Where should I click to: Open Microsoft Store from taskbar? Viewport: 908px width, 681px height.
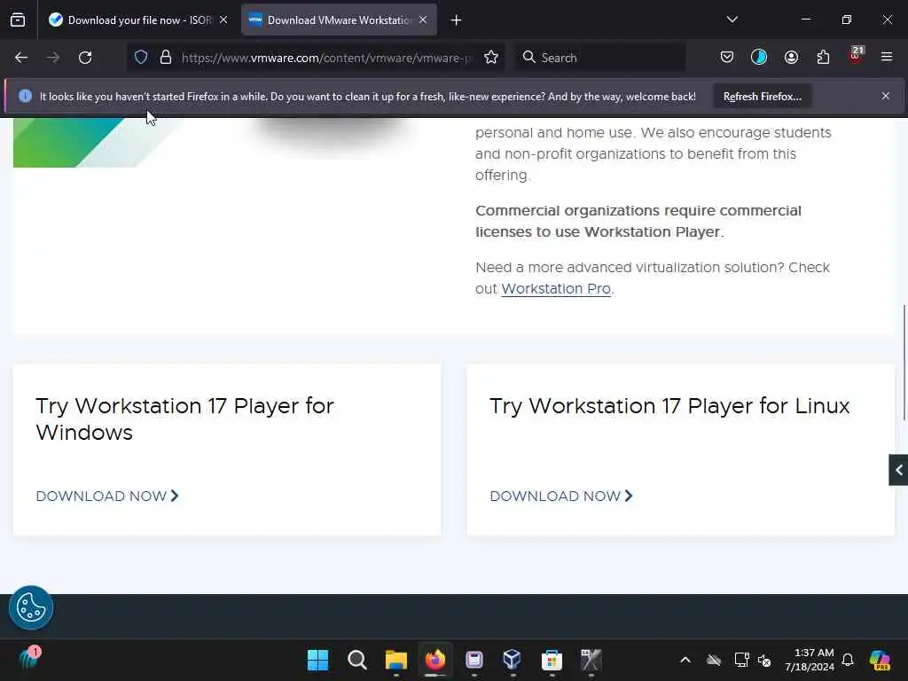click(552, 660)
